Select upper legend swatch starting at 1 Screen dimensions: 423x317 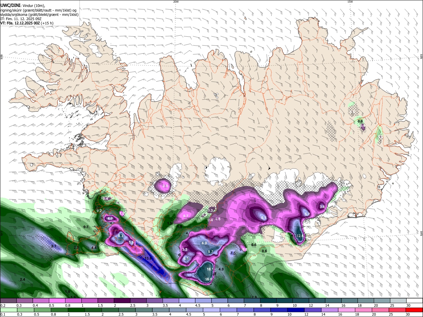pyautogui.click(x=90, y=301)
